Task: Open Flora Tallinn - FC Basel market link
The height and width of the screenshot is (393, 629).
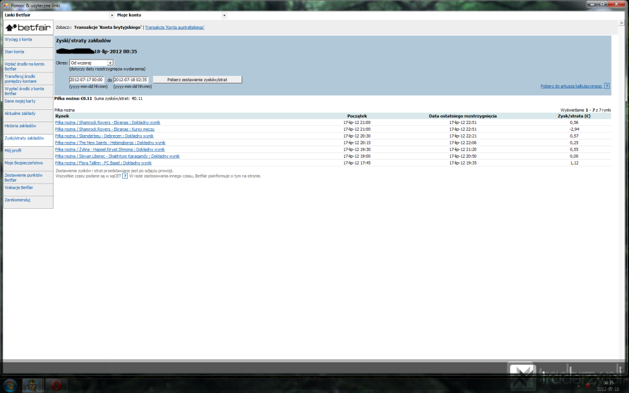Action: pos(103,163)
